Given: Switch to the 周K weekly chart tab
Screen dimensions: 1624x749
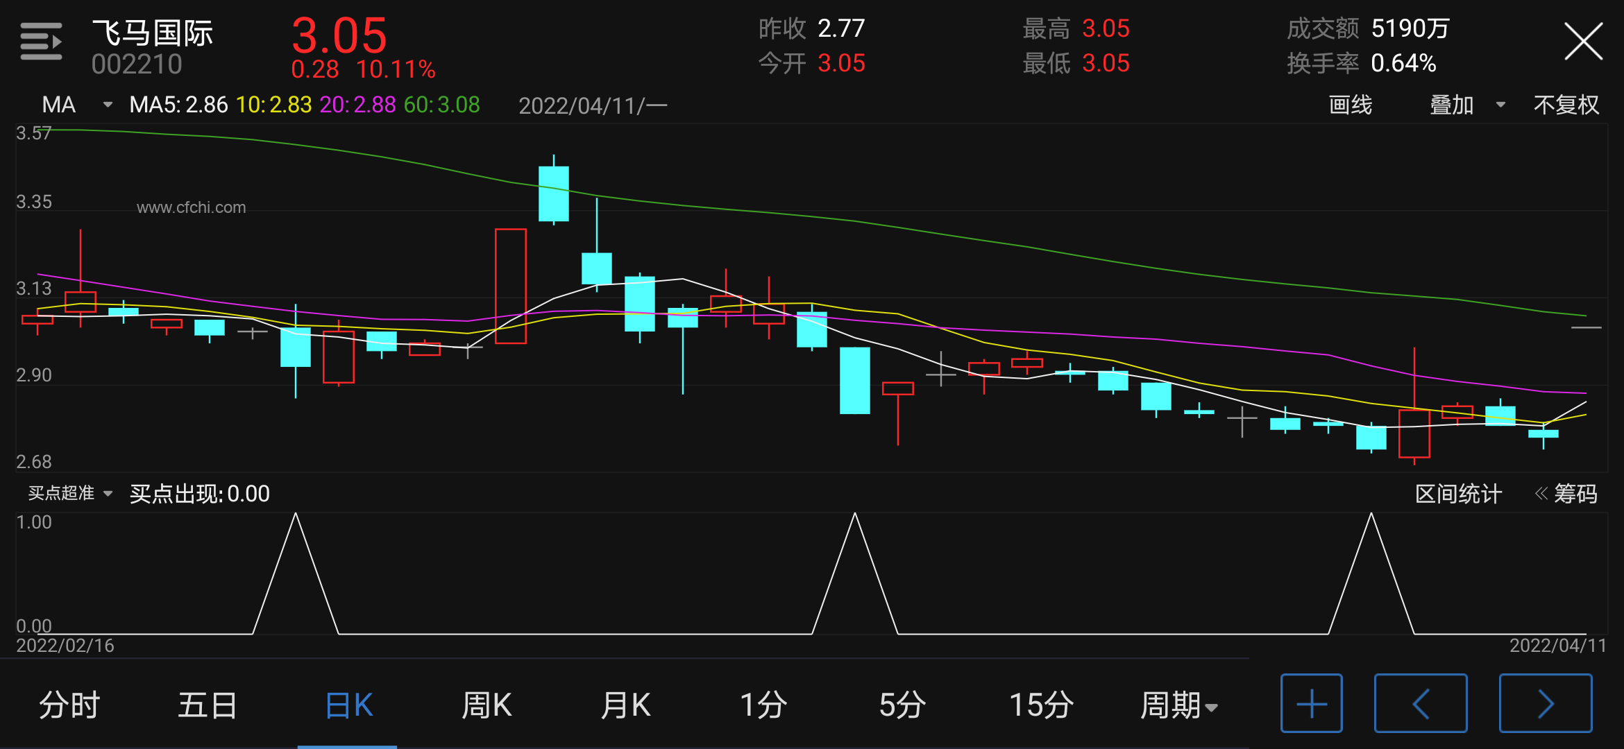Looking at the screenshot, I should coord(486,705).
